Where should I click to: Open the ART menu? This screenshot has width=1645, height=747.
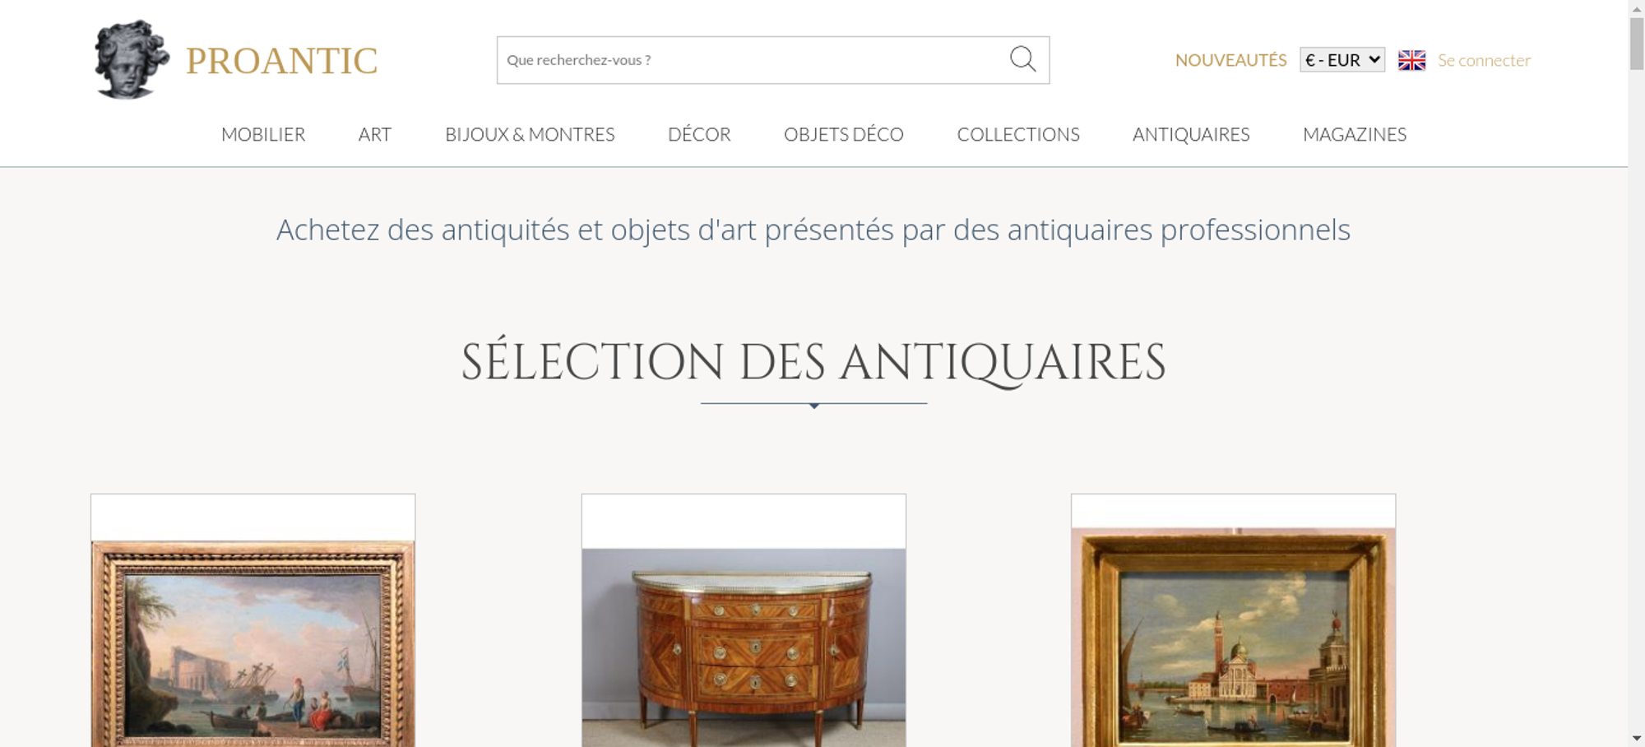(x=375, y=134)
